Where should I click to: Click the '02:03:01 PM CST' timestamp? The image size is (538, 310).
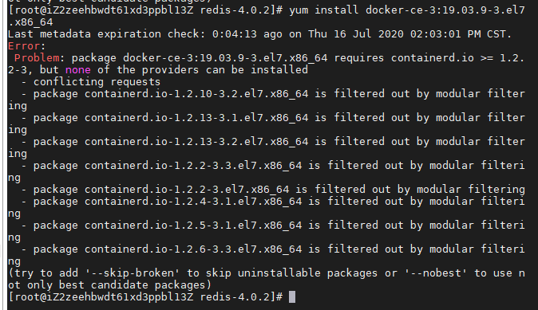pyautogui.click(x=457, y=34)
